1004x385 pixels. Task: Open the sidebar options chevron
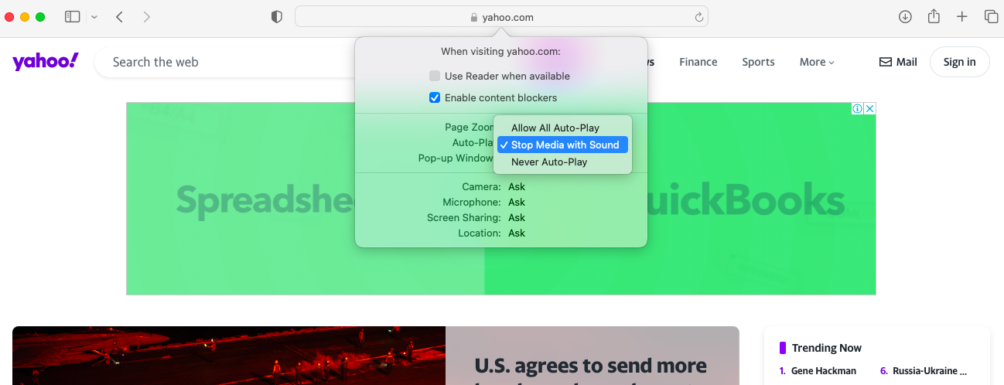[94, 17]
